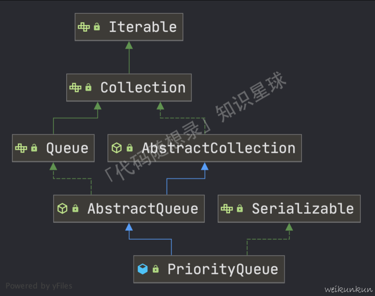Click the lock icon on Collection node
Image resolution: width=375 pixels, height=296 pixels.
(88, 87)
